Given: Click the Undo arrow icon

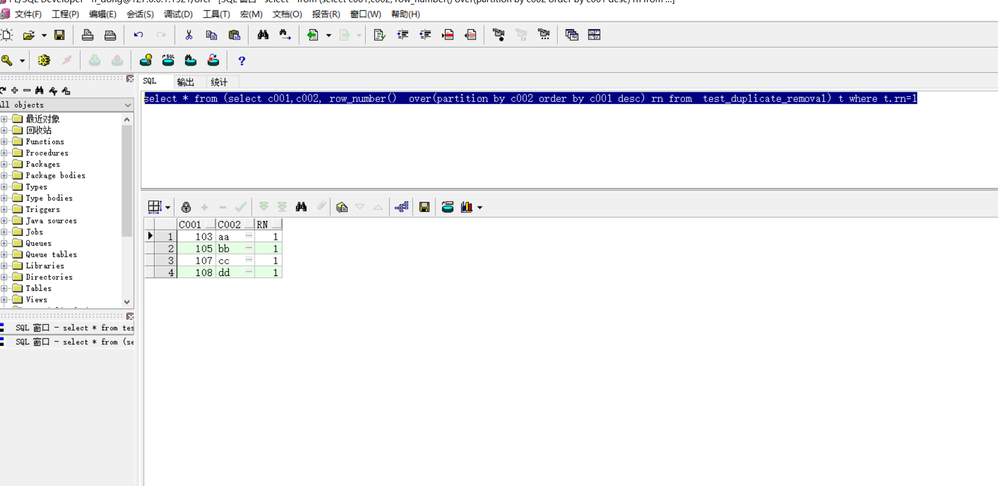Looking at the screenshot, I should [138, 35].
